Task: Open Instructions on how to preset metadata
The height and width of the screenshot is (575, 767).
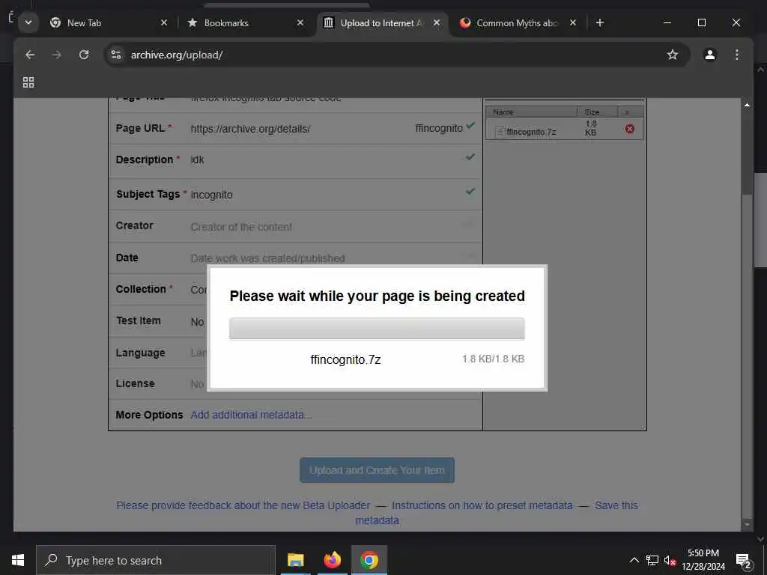Action: tap(482, 505)
